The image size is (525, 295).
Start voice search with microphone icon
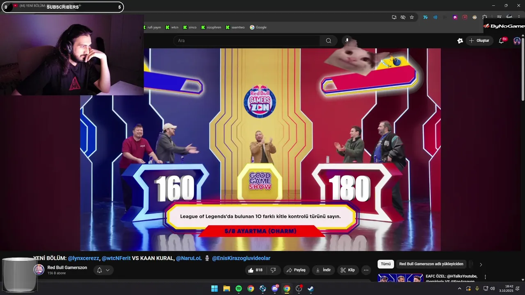[x=347, y=41]
